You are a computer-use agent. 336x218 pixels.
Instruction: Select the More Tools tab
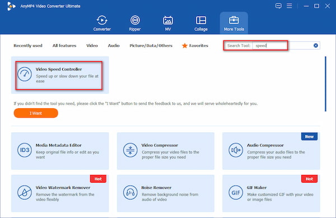(234, 24)
